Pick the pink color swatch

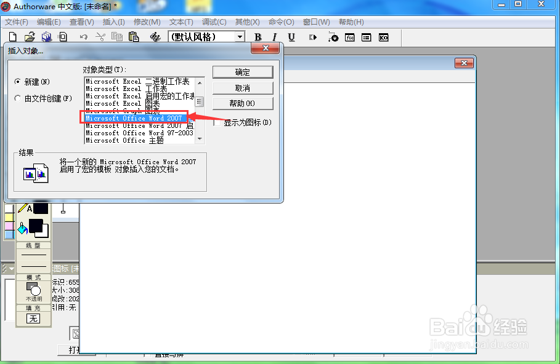9,226
